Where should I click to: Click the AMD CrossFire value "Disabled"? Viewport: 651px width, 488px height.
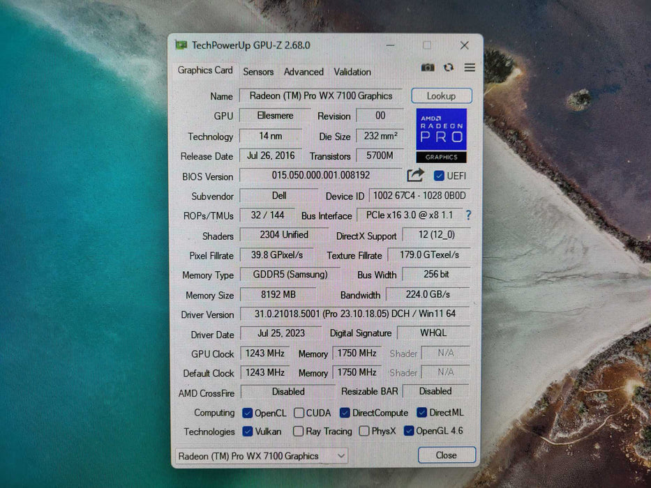[x=288, y=392]
